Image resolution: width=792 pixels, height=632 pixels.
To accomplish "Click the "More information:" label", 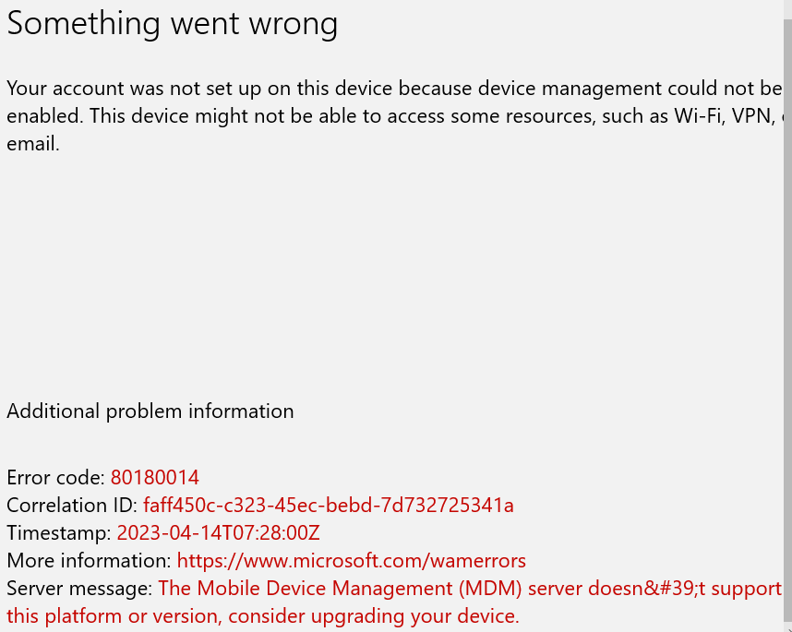I will click(89, 561).
